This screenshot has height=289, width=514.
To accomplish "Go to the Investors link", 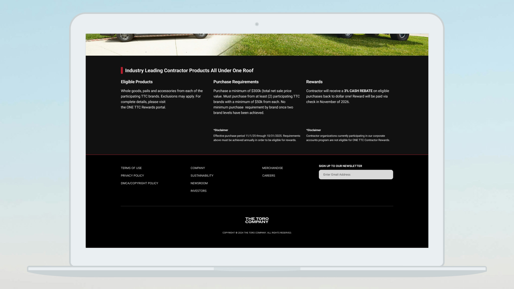I will point(198,191).
